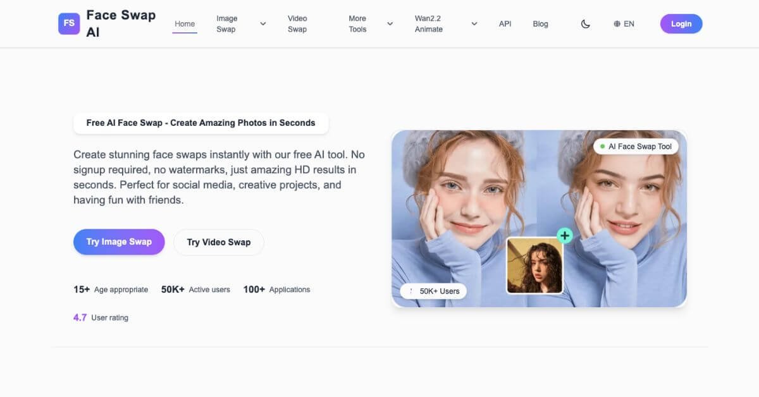Open the Video Swap nav item
Screen dimensions: 759x397
click(x=297, y=23)
